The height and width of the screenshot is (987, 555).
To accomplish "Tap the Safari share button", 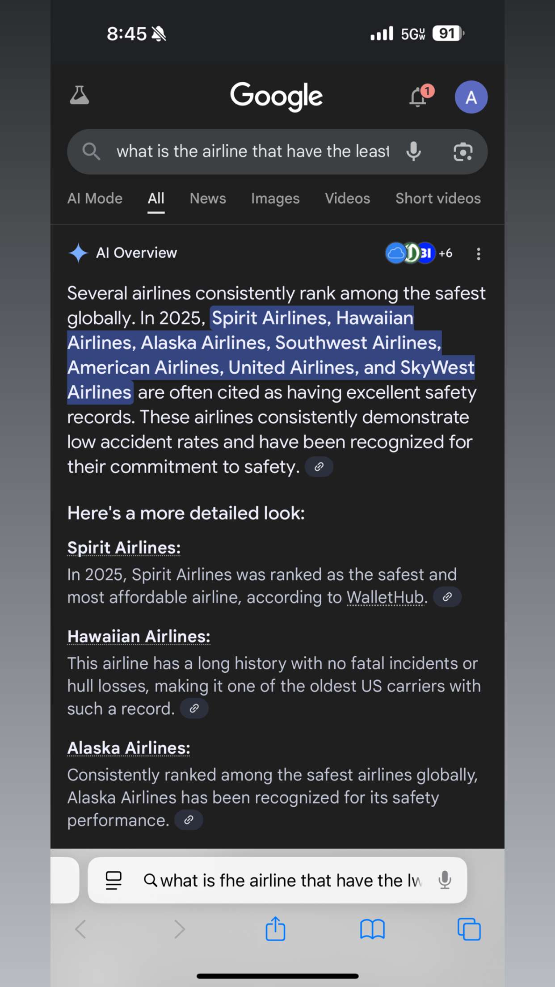I will 275,929.
